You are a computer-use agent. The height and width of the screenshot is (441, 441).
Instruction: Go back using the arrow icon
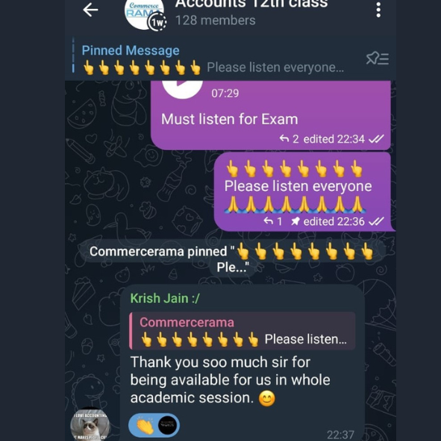point(90,10)
